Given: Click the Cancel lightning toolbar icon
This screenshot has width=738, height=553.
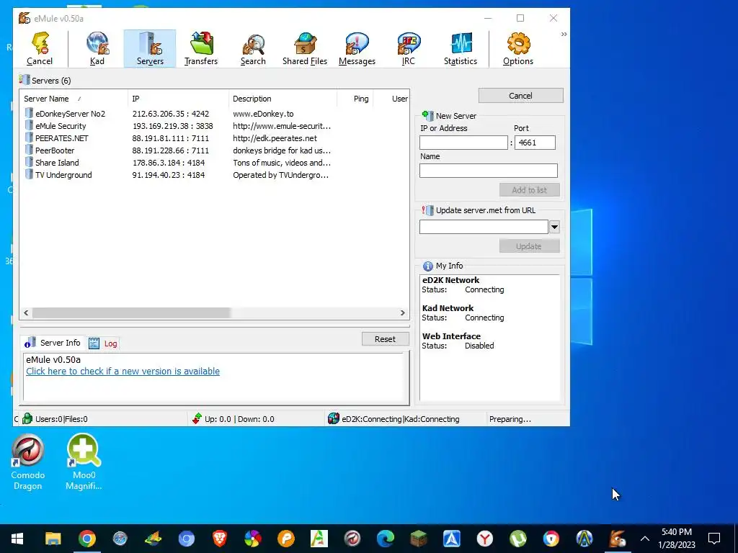Looking at the screenshot, I should [40, 48].
